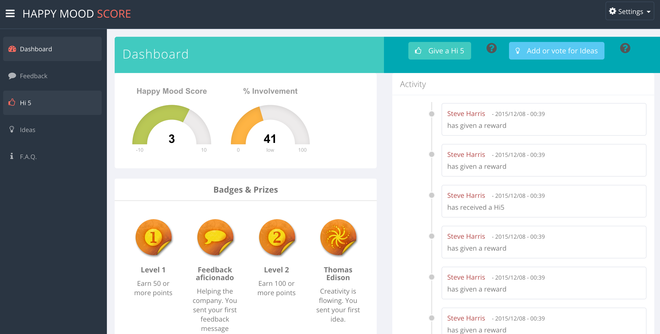Click the Dashboard gauge icon in the sidebar
This screenshot has width=660, height=334.
[x=12, y=49]
